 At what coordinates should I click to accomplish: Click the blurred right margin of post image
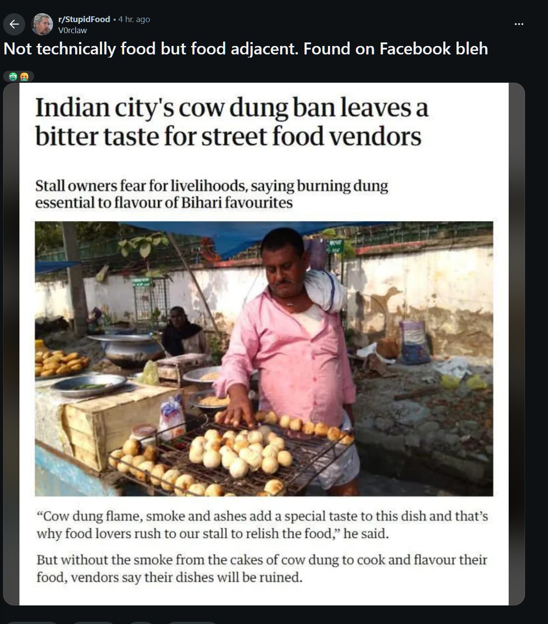517,344
